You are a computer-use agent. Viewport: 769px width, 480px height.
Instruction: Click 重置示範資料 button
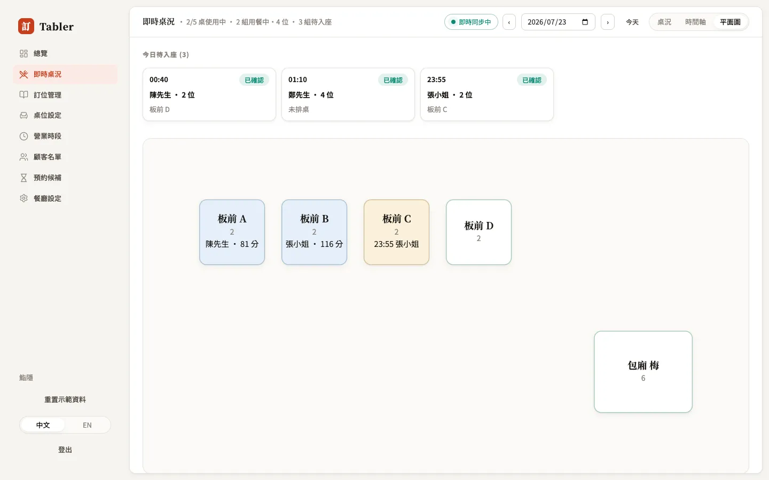pos(65,399)
